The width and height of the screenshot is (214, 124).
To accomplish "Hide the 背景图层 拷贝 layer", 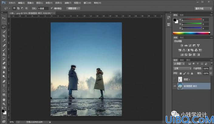I will coord(175,86).
